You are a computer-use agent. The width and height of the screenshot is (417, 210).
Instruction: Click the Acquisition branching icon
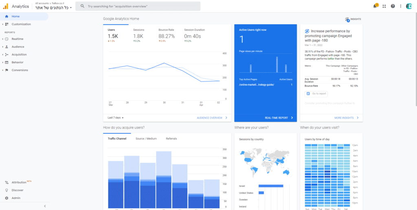coord(7,54)
